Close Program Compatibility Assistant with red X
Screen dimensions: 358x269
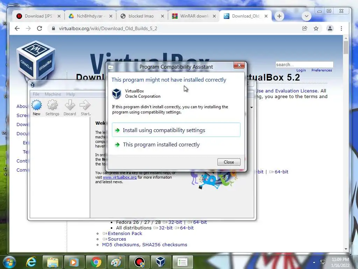[x=239, y=65]
